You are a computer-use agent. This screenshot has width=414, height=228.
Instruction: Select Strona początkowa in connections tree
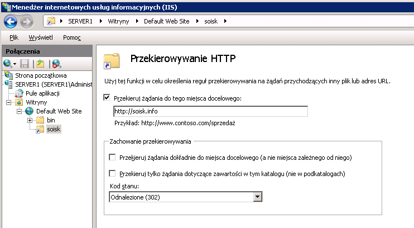[x=41, y=75]
